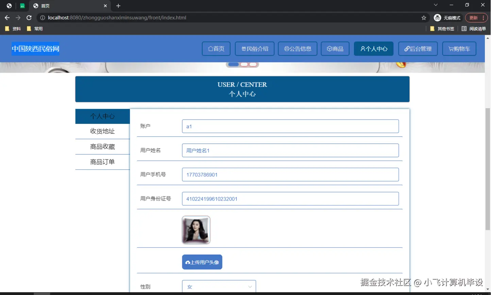Image resolution: width=491 pixels, height=295 pixels.
Task: Open 收货地址 in the left sidebar
Action: coord(102,131)
